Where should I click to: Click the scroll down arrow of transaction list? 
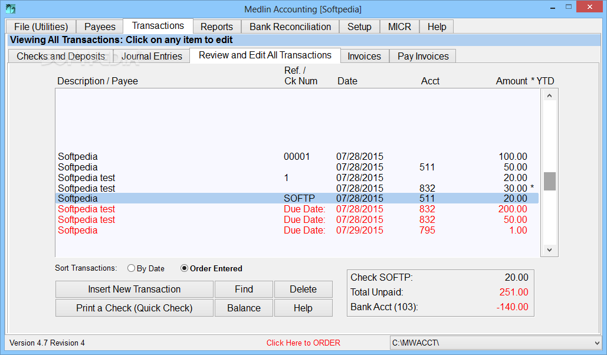549,249
